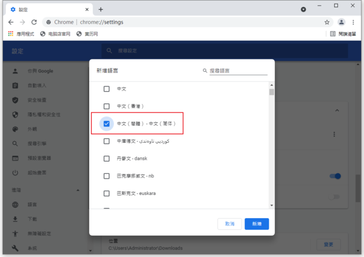
Task: Check the 中庫德文 checkbox
Action: 107,141
